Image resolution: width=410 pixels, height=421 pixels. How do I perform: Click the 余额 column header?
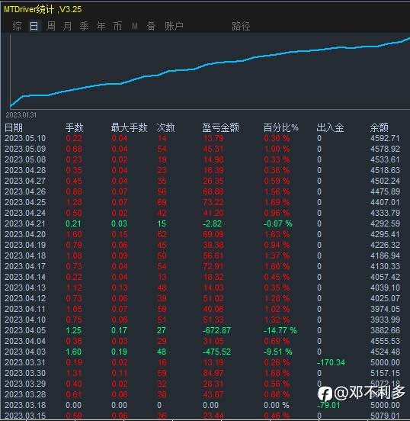[380, 127]
